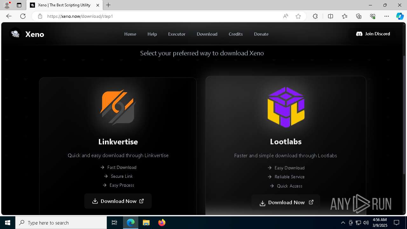Go to Home nav item
Image resolution: width=407 pixels, height=229 pixels.
(x=130, y=34)
